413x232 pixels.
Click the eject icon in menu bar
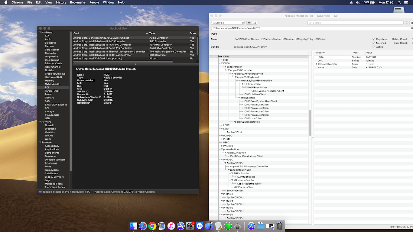pos(351,2)
